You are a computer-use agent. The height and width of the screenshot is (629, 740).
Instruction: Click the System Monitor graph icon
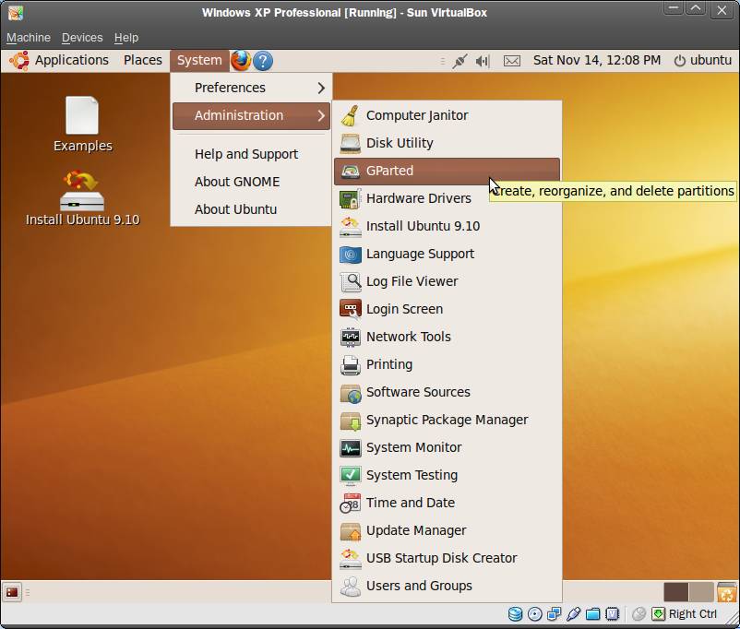(350, 448)
